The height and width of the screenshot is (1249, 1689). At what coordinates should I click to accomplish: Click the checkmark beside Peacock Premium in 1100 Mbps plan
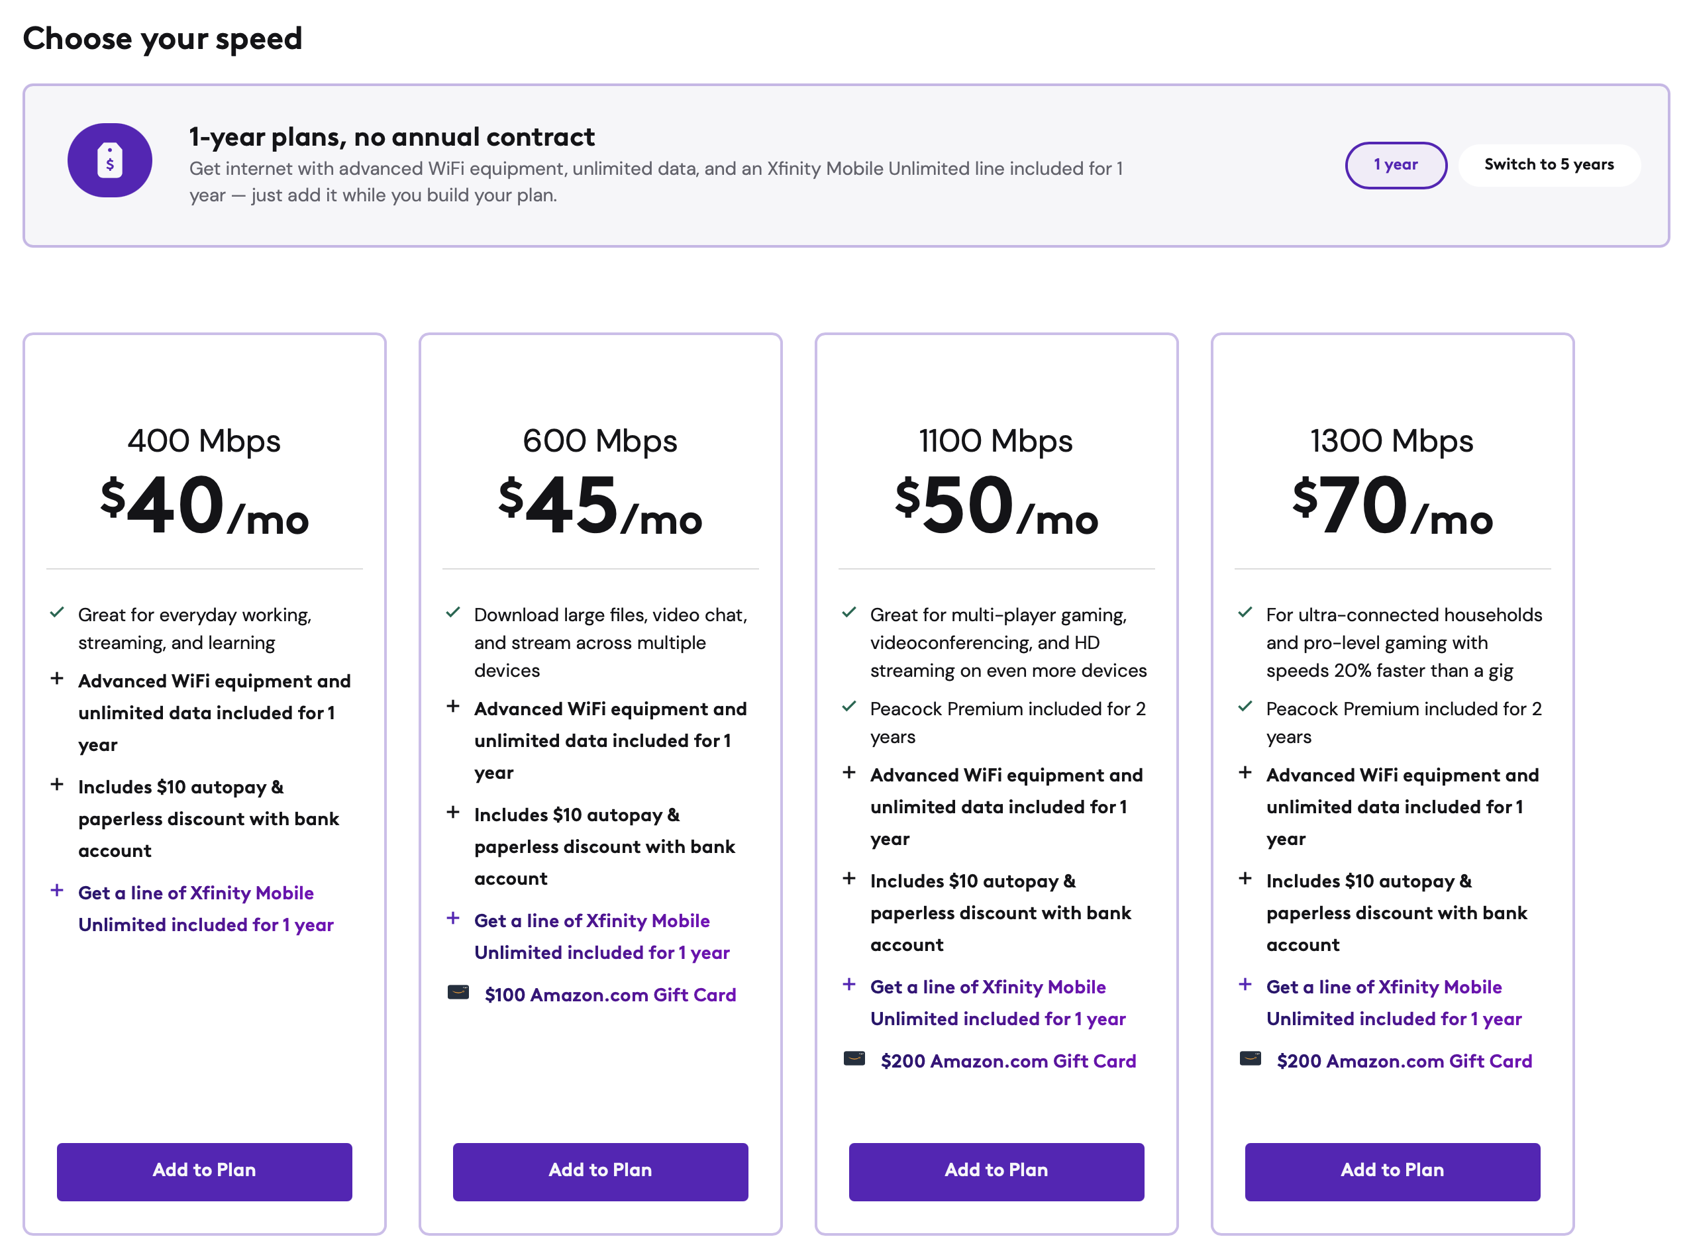click(849, 706)
